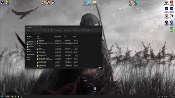Sort by the Тип column header
Screen dimensions: 175x98
click(66, 36)
